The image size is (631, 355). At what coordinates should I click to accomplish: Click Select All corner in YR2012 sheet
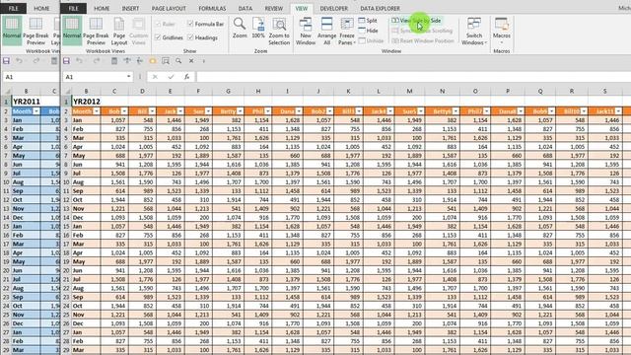point(67,92)
